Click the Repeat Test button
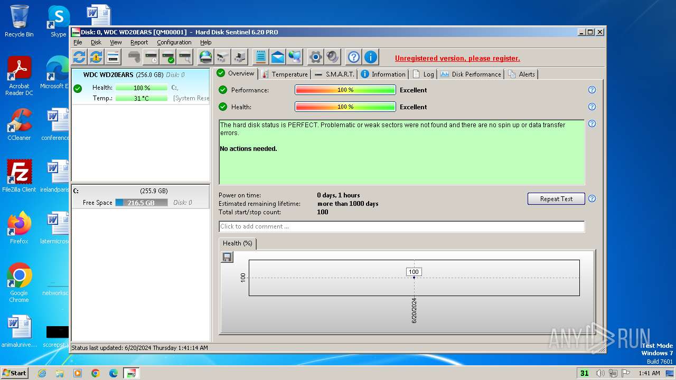 556,199
